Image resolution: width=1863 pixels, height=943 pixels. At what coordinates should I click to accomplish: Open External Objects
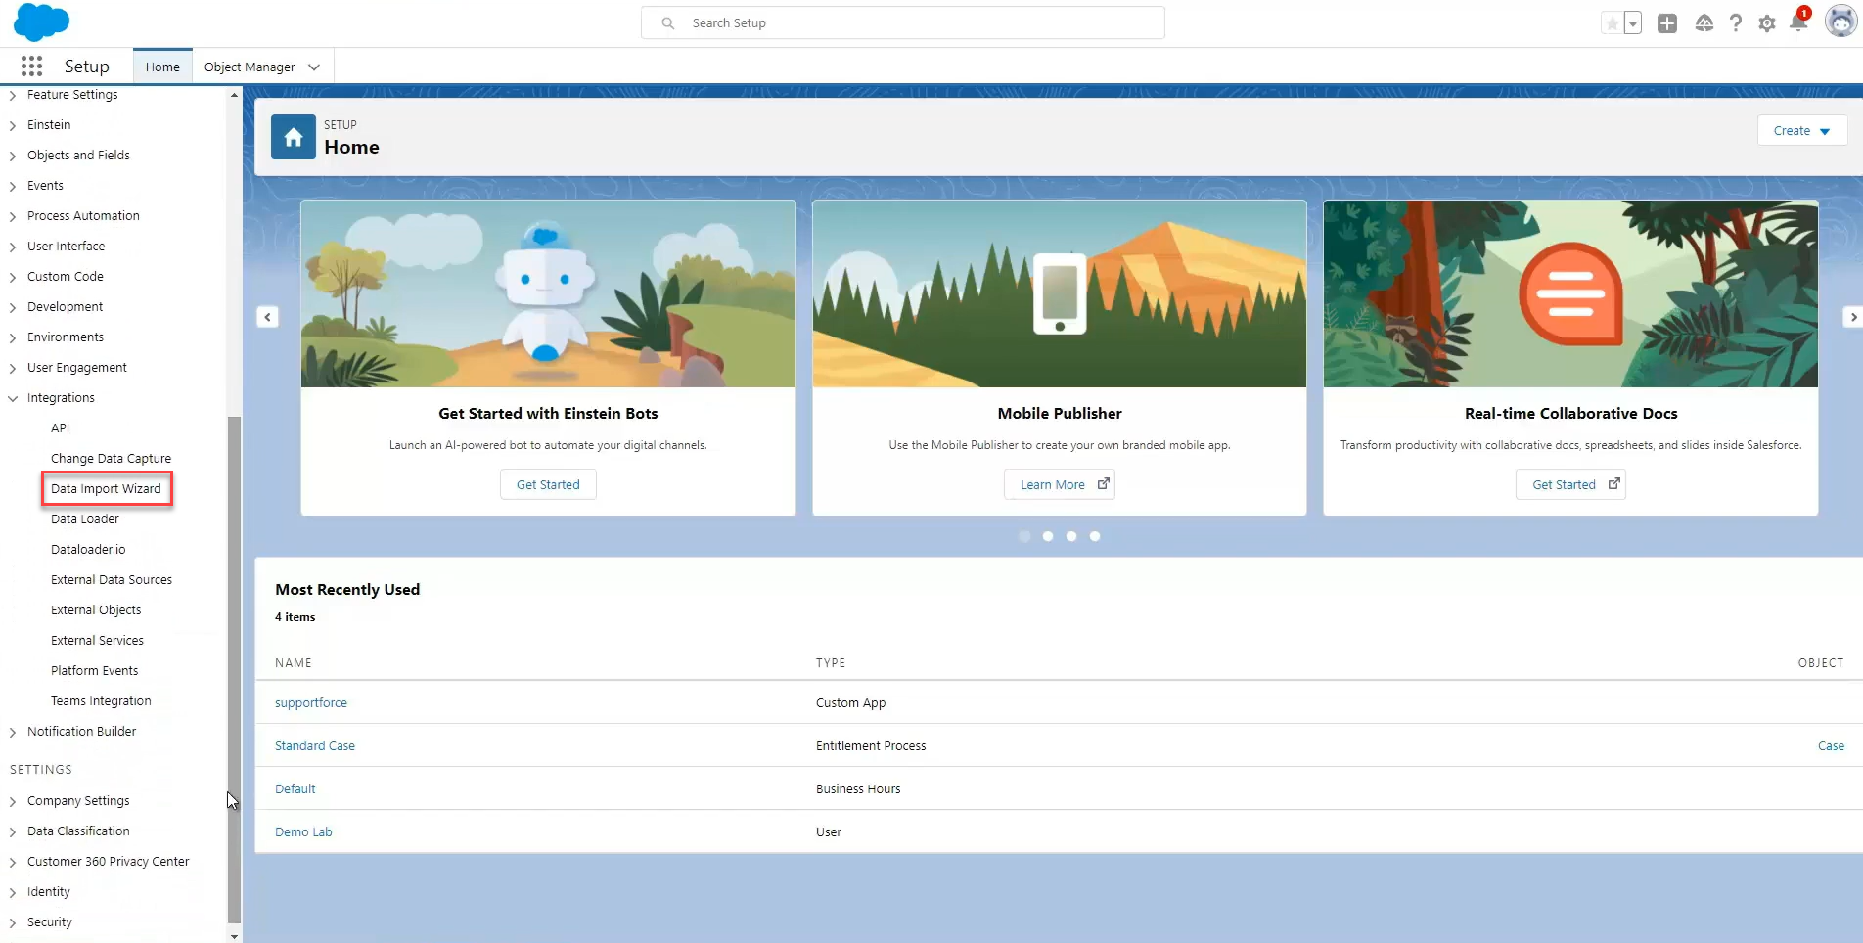(96, 609)
